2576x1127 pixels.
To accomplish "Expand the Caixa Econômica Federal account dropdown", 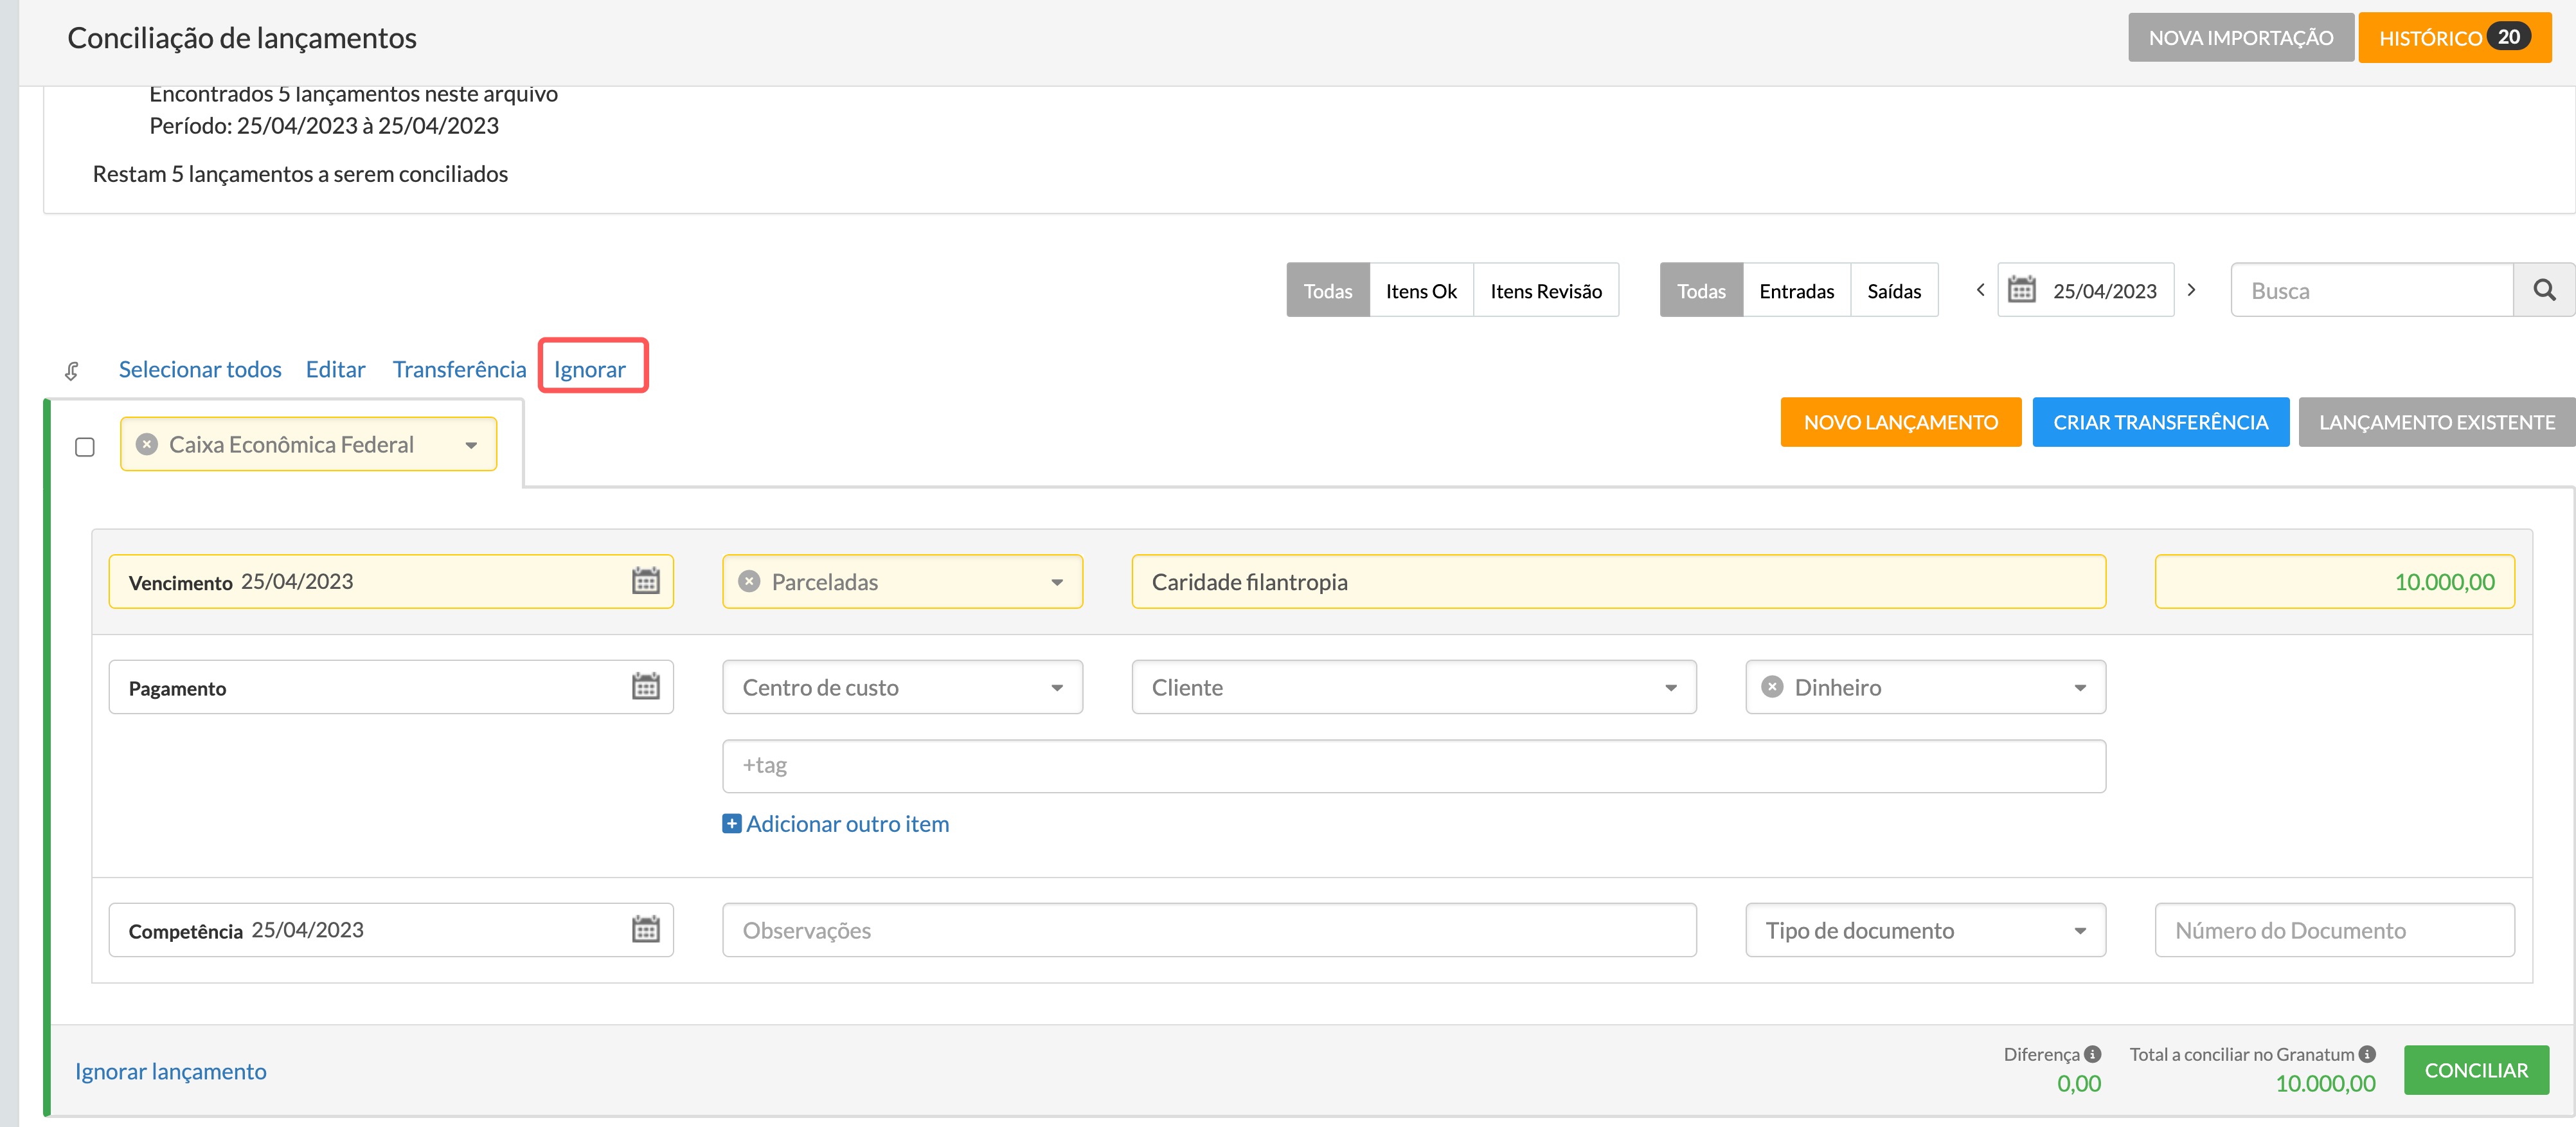I will click(471, 445).
